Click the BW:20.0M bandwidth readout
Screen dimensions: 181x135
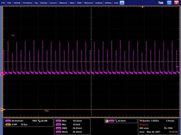[x=42, y=121]
